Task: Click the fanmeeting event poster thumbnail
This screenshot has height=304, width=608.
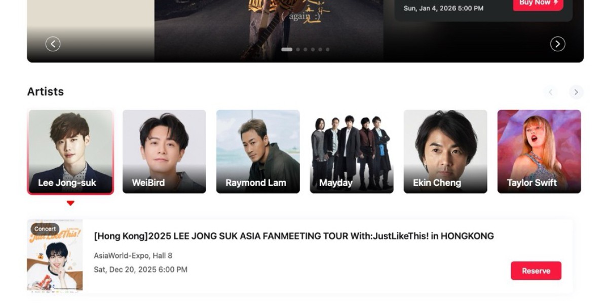Action: click(x=55, y=255)
